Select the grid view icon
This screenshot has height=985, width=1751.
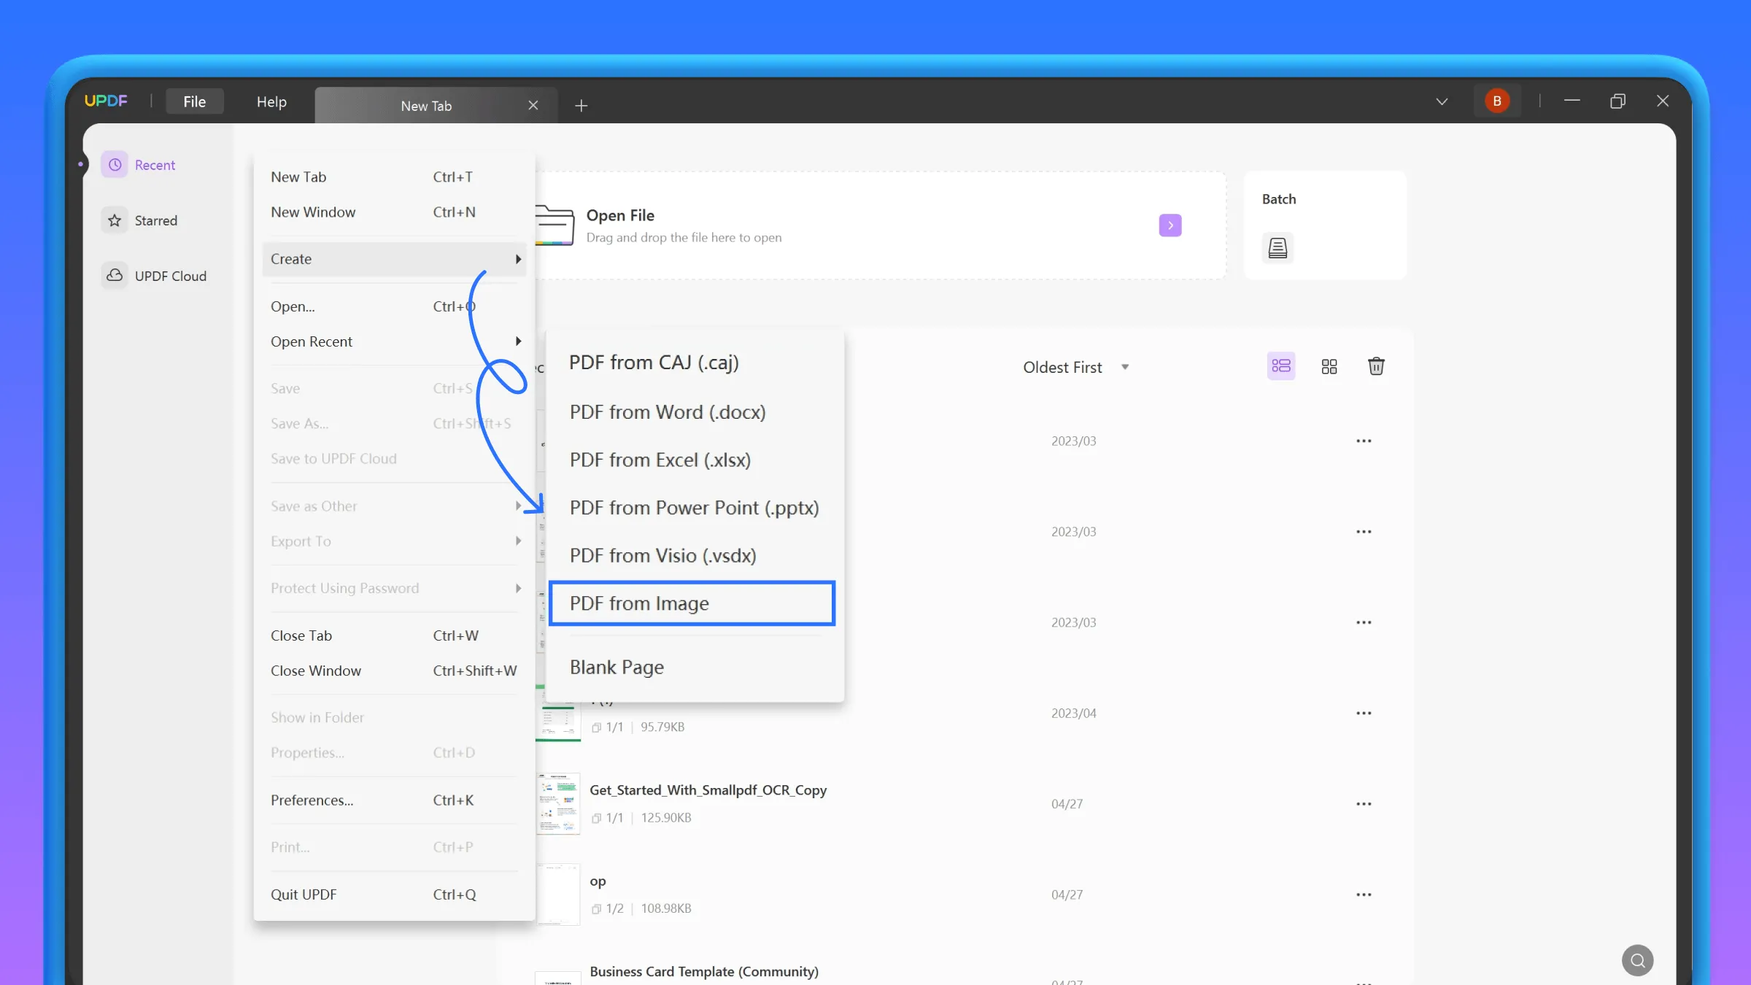click(x=1329, y=367)
